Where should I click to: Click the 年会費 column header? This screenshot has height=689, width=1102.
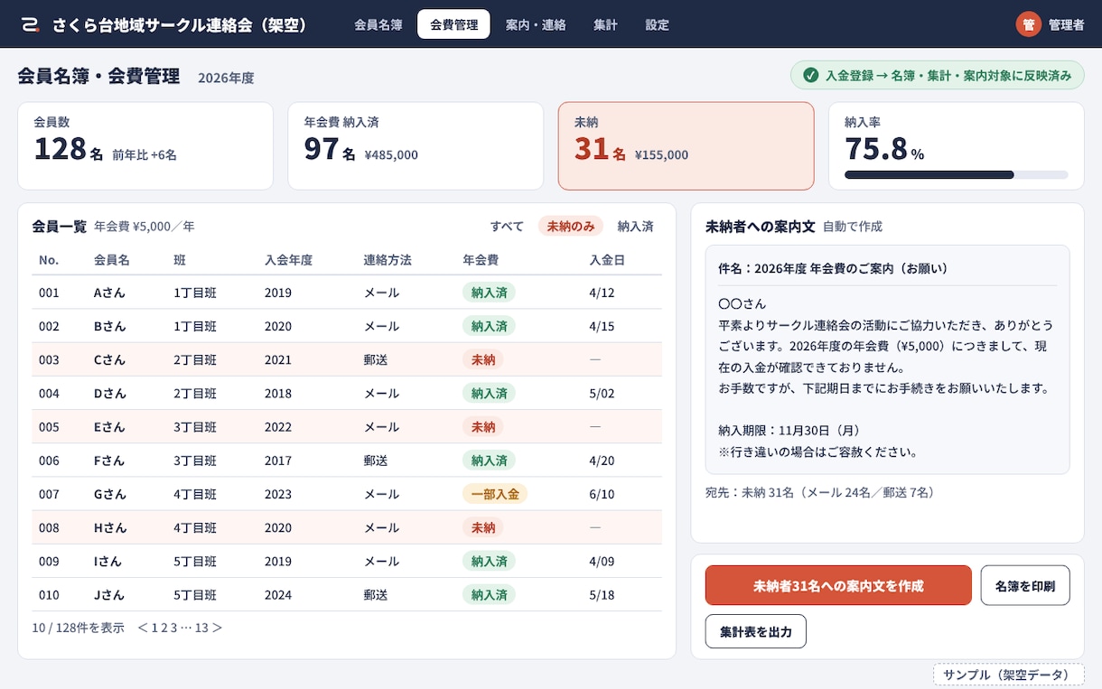(x=481, y=260)
